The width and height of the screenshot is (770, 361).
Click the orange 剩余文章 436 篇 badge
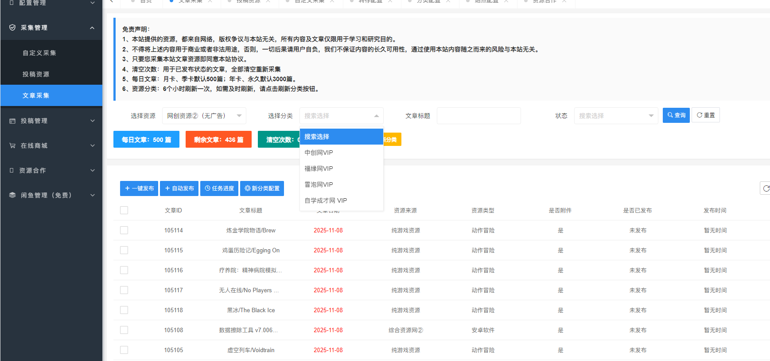[218, 139]
